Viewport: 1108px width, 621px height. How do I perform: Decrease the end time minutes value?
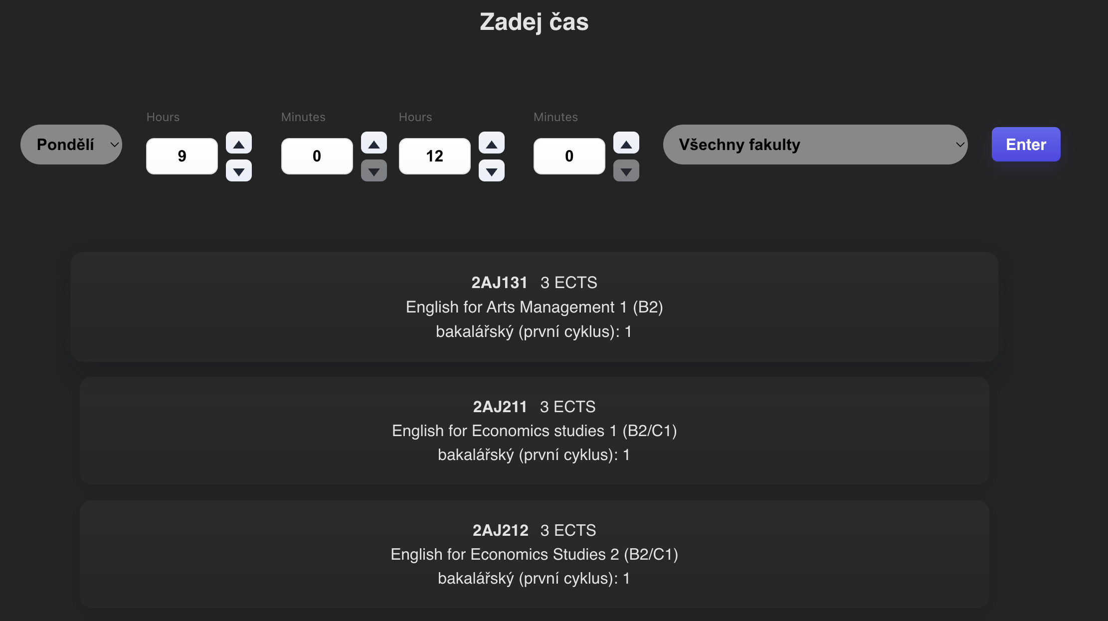[626, 171]
